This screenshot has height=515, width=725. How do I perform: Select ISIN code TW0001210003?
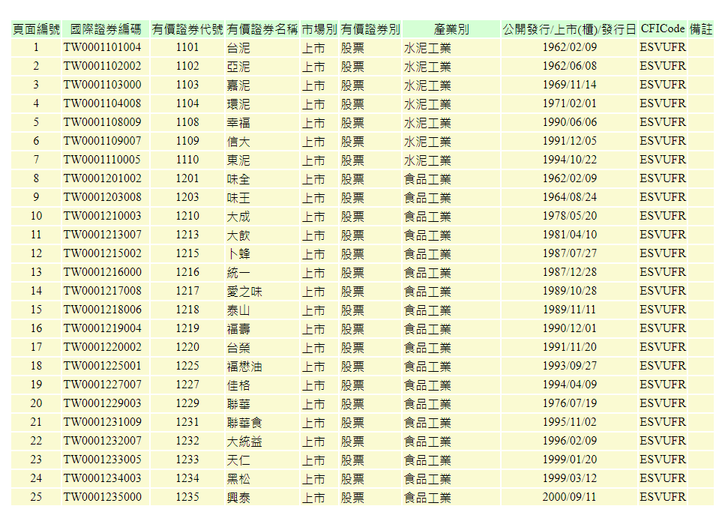(x=102, y=216)
